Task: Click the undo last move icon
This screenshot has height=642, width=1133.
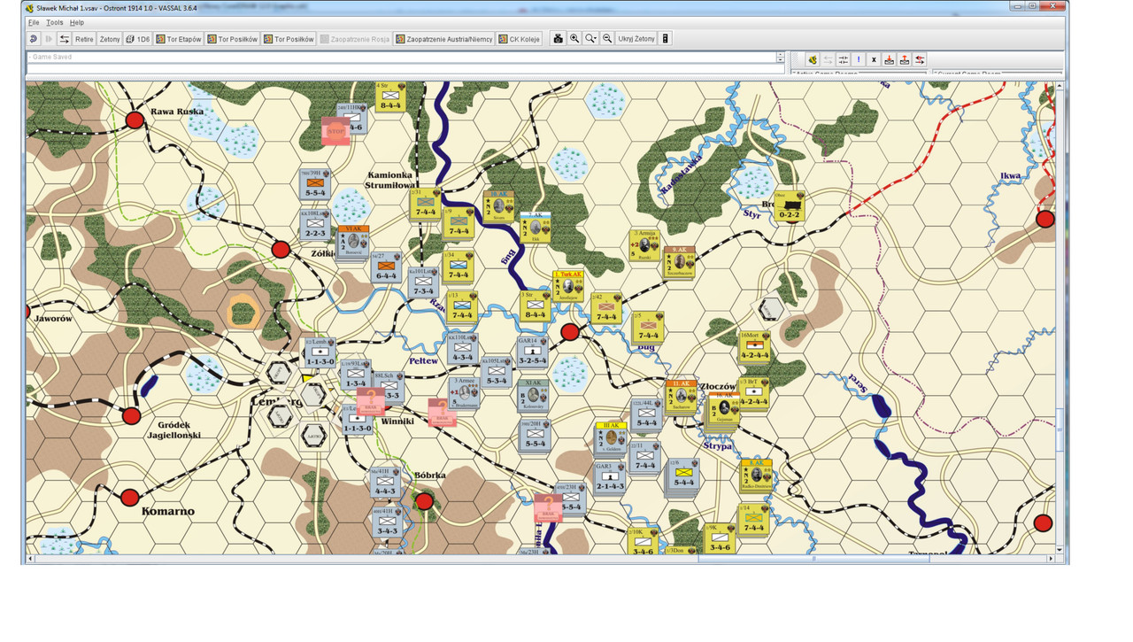Action: pyautogui.click(x=34, y=39)
